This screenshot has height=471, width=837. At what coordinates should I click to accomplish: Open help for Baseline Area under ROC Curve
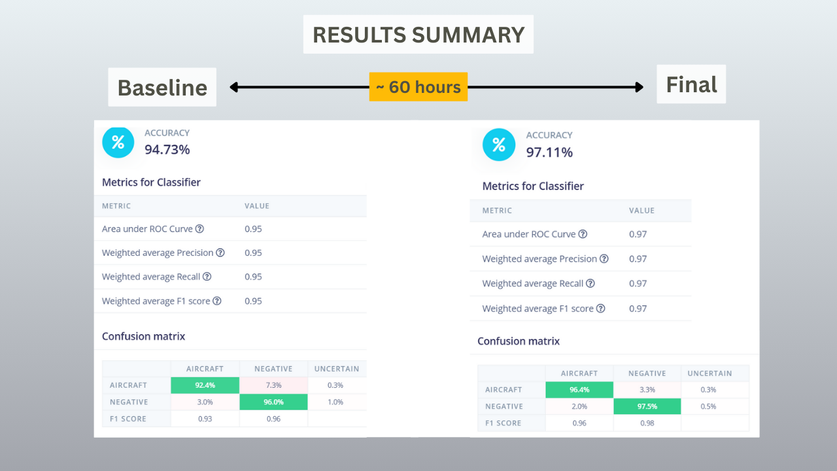[199, 229]
